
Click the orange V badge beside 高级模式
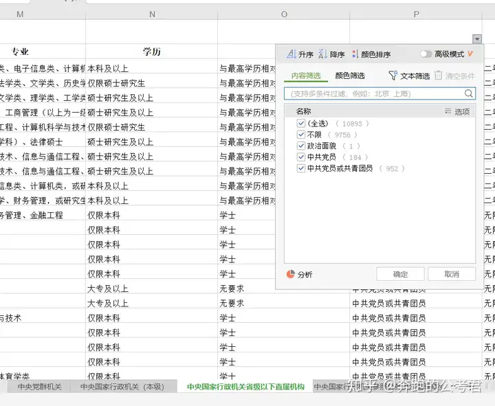[470, 54]
